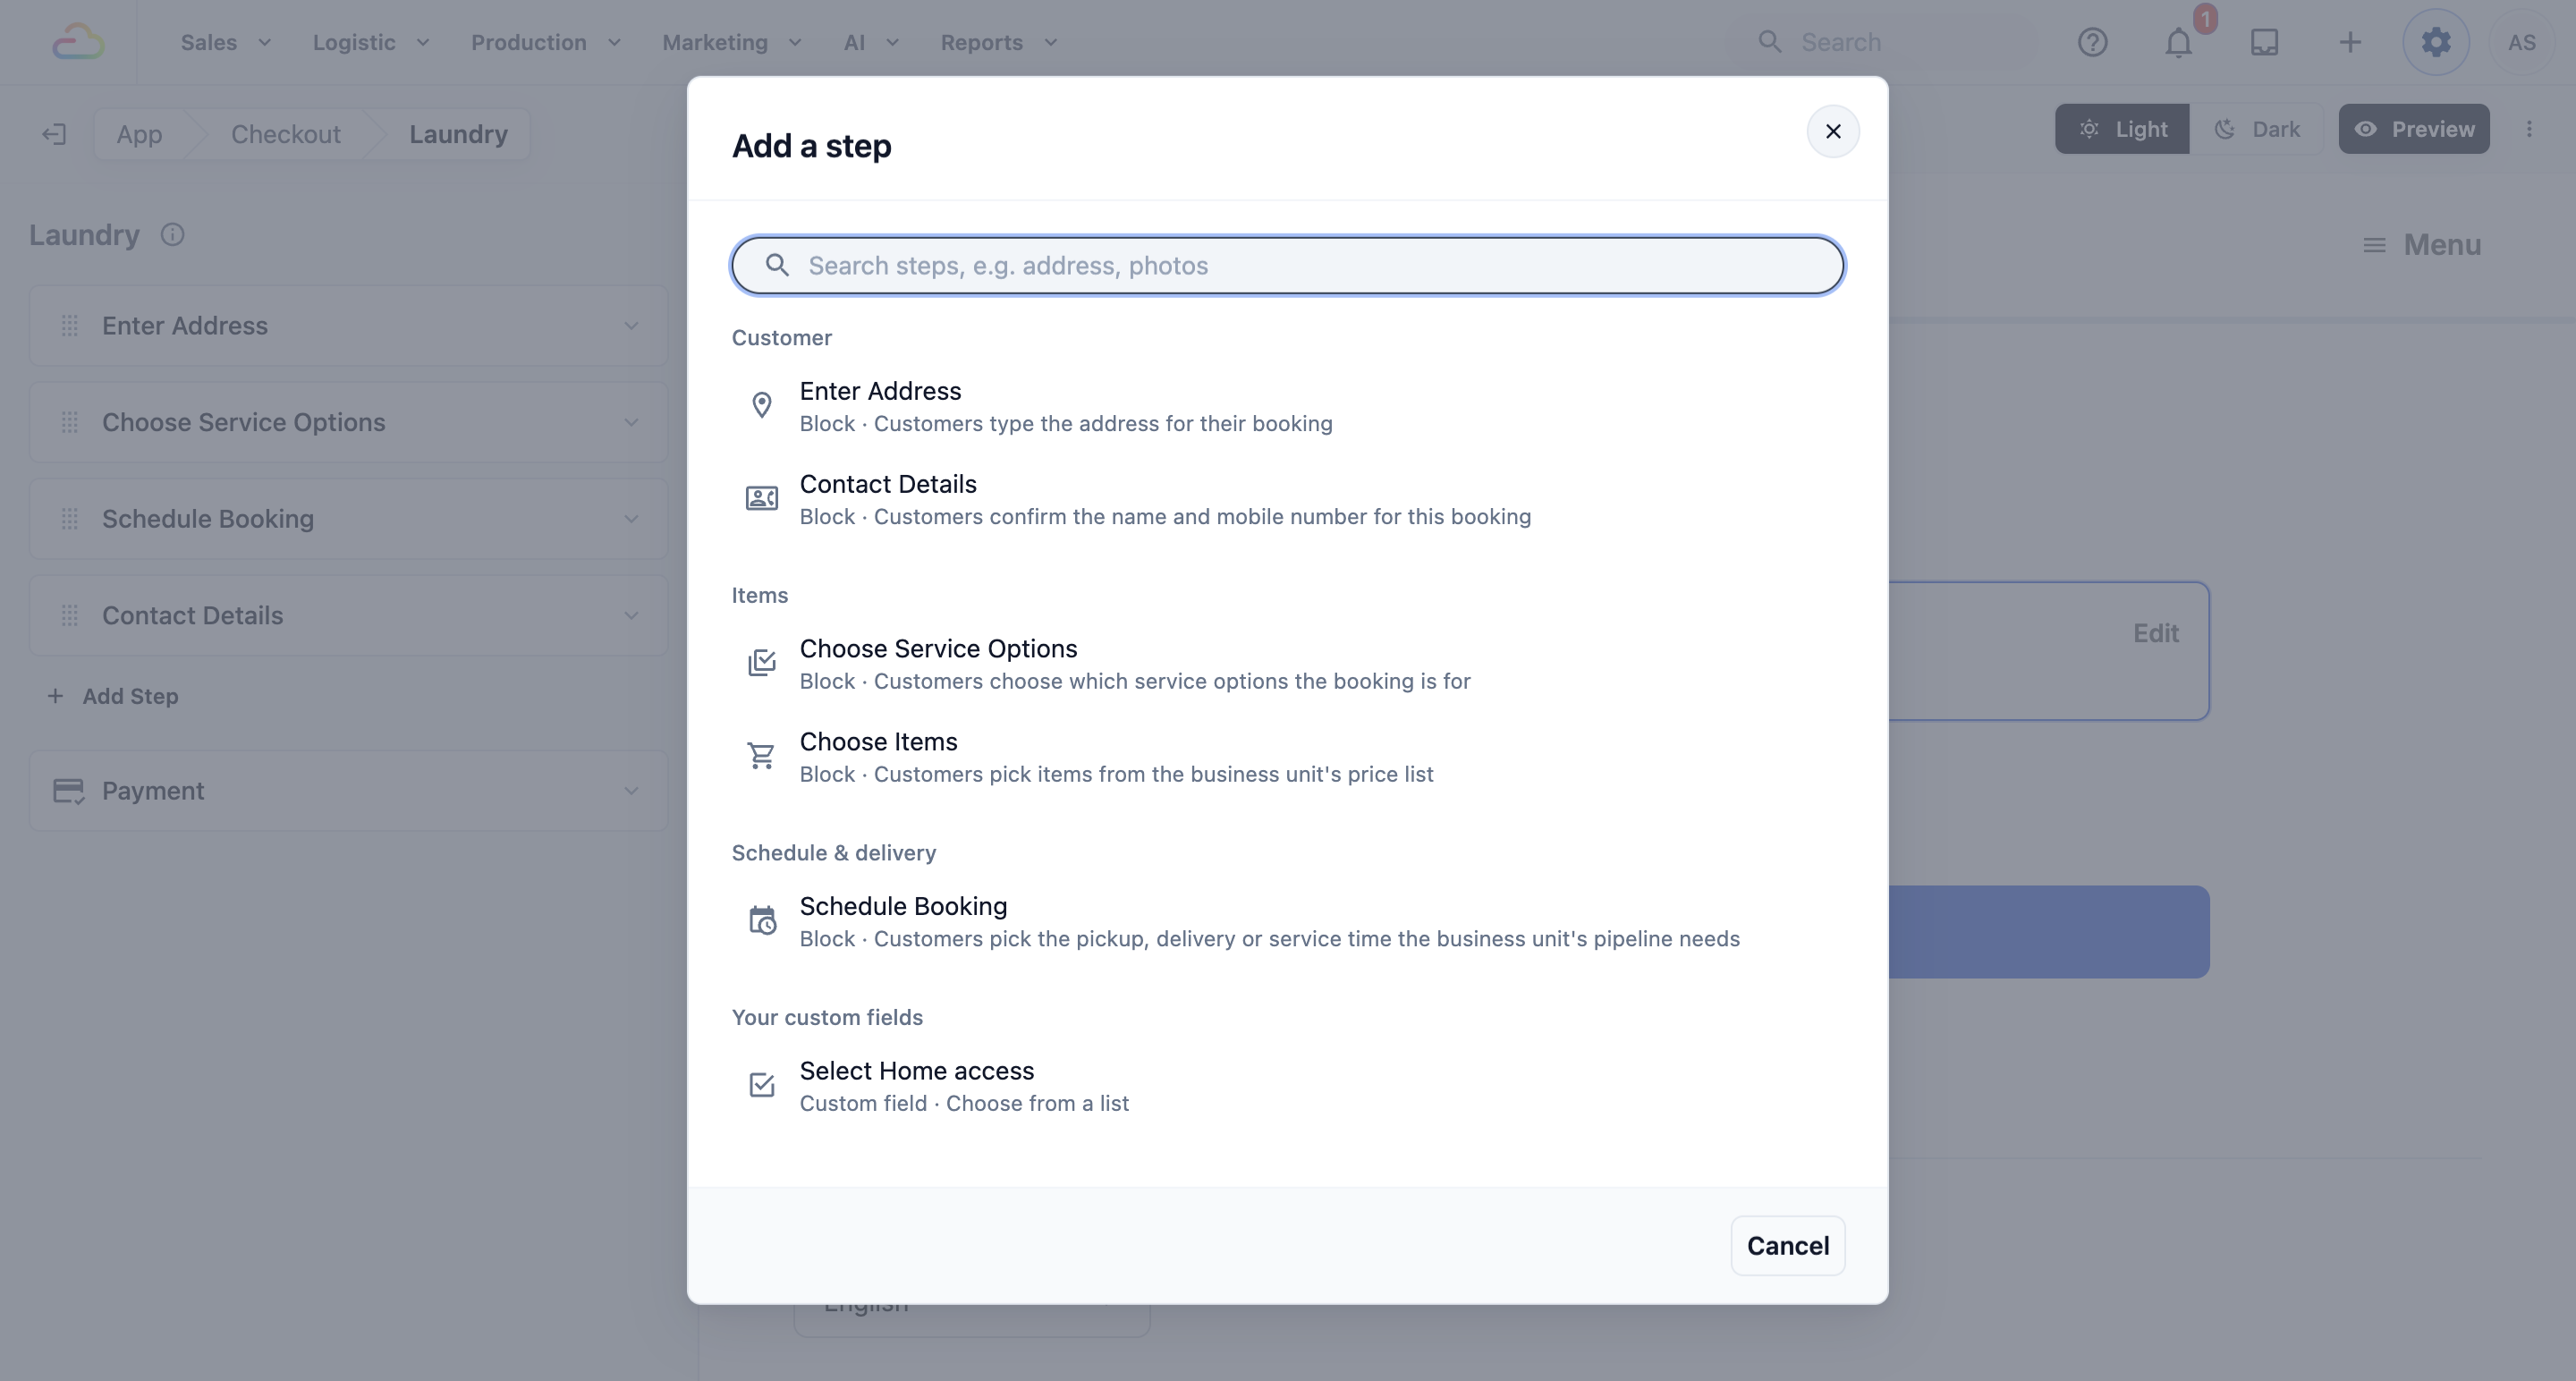
Task: Add the Choose Service Options step
Action: tap(1287, 663)
